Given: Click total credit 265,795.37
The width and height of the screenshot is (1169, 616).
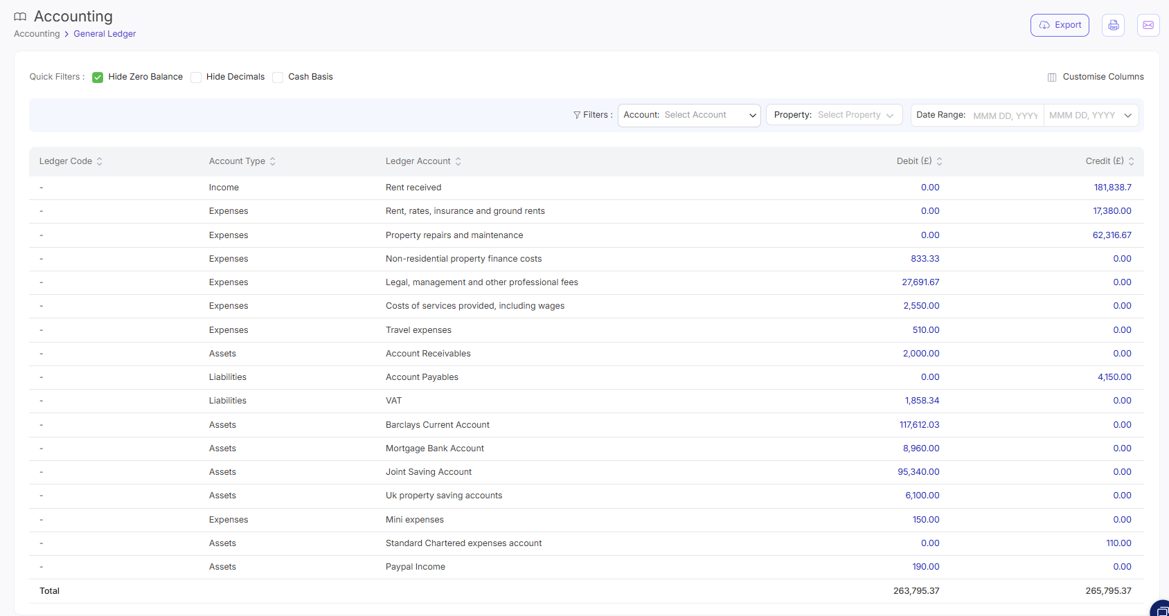Looking at the screenshot, I should coord(1108,591).
